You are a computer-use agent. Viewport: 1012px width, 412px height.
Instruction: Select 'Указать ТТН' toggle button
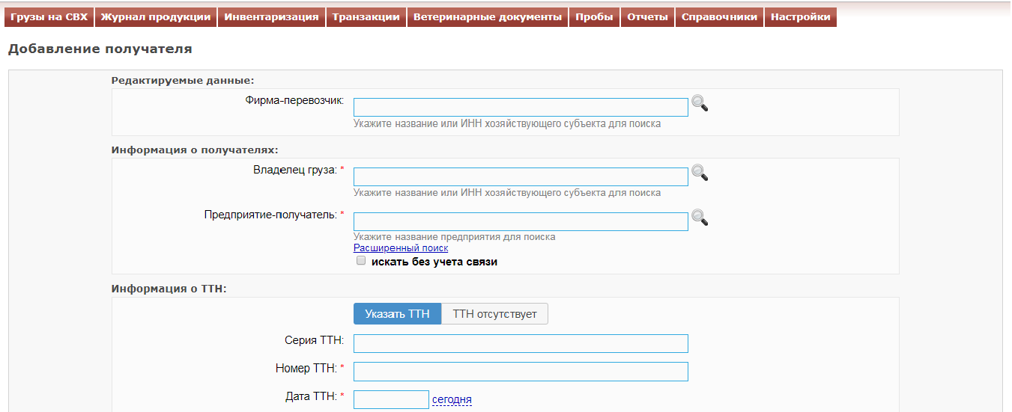click(x=397, y=314)
